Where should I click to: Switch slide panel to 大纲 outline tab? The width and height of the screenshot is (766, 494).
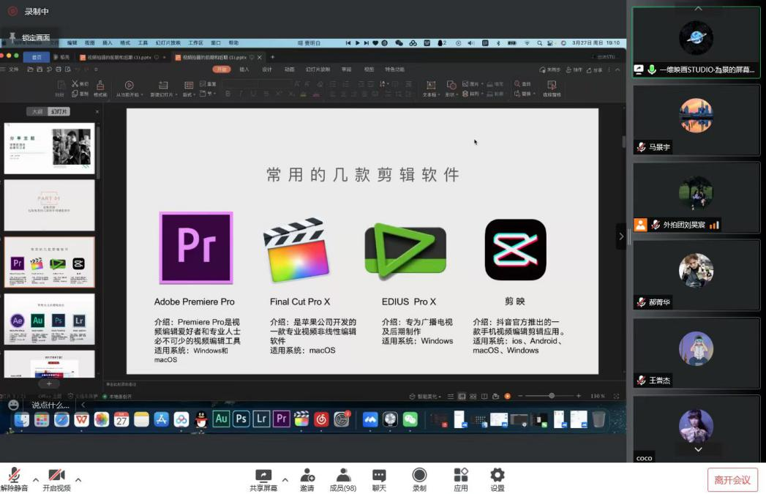37,111
